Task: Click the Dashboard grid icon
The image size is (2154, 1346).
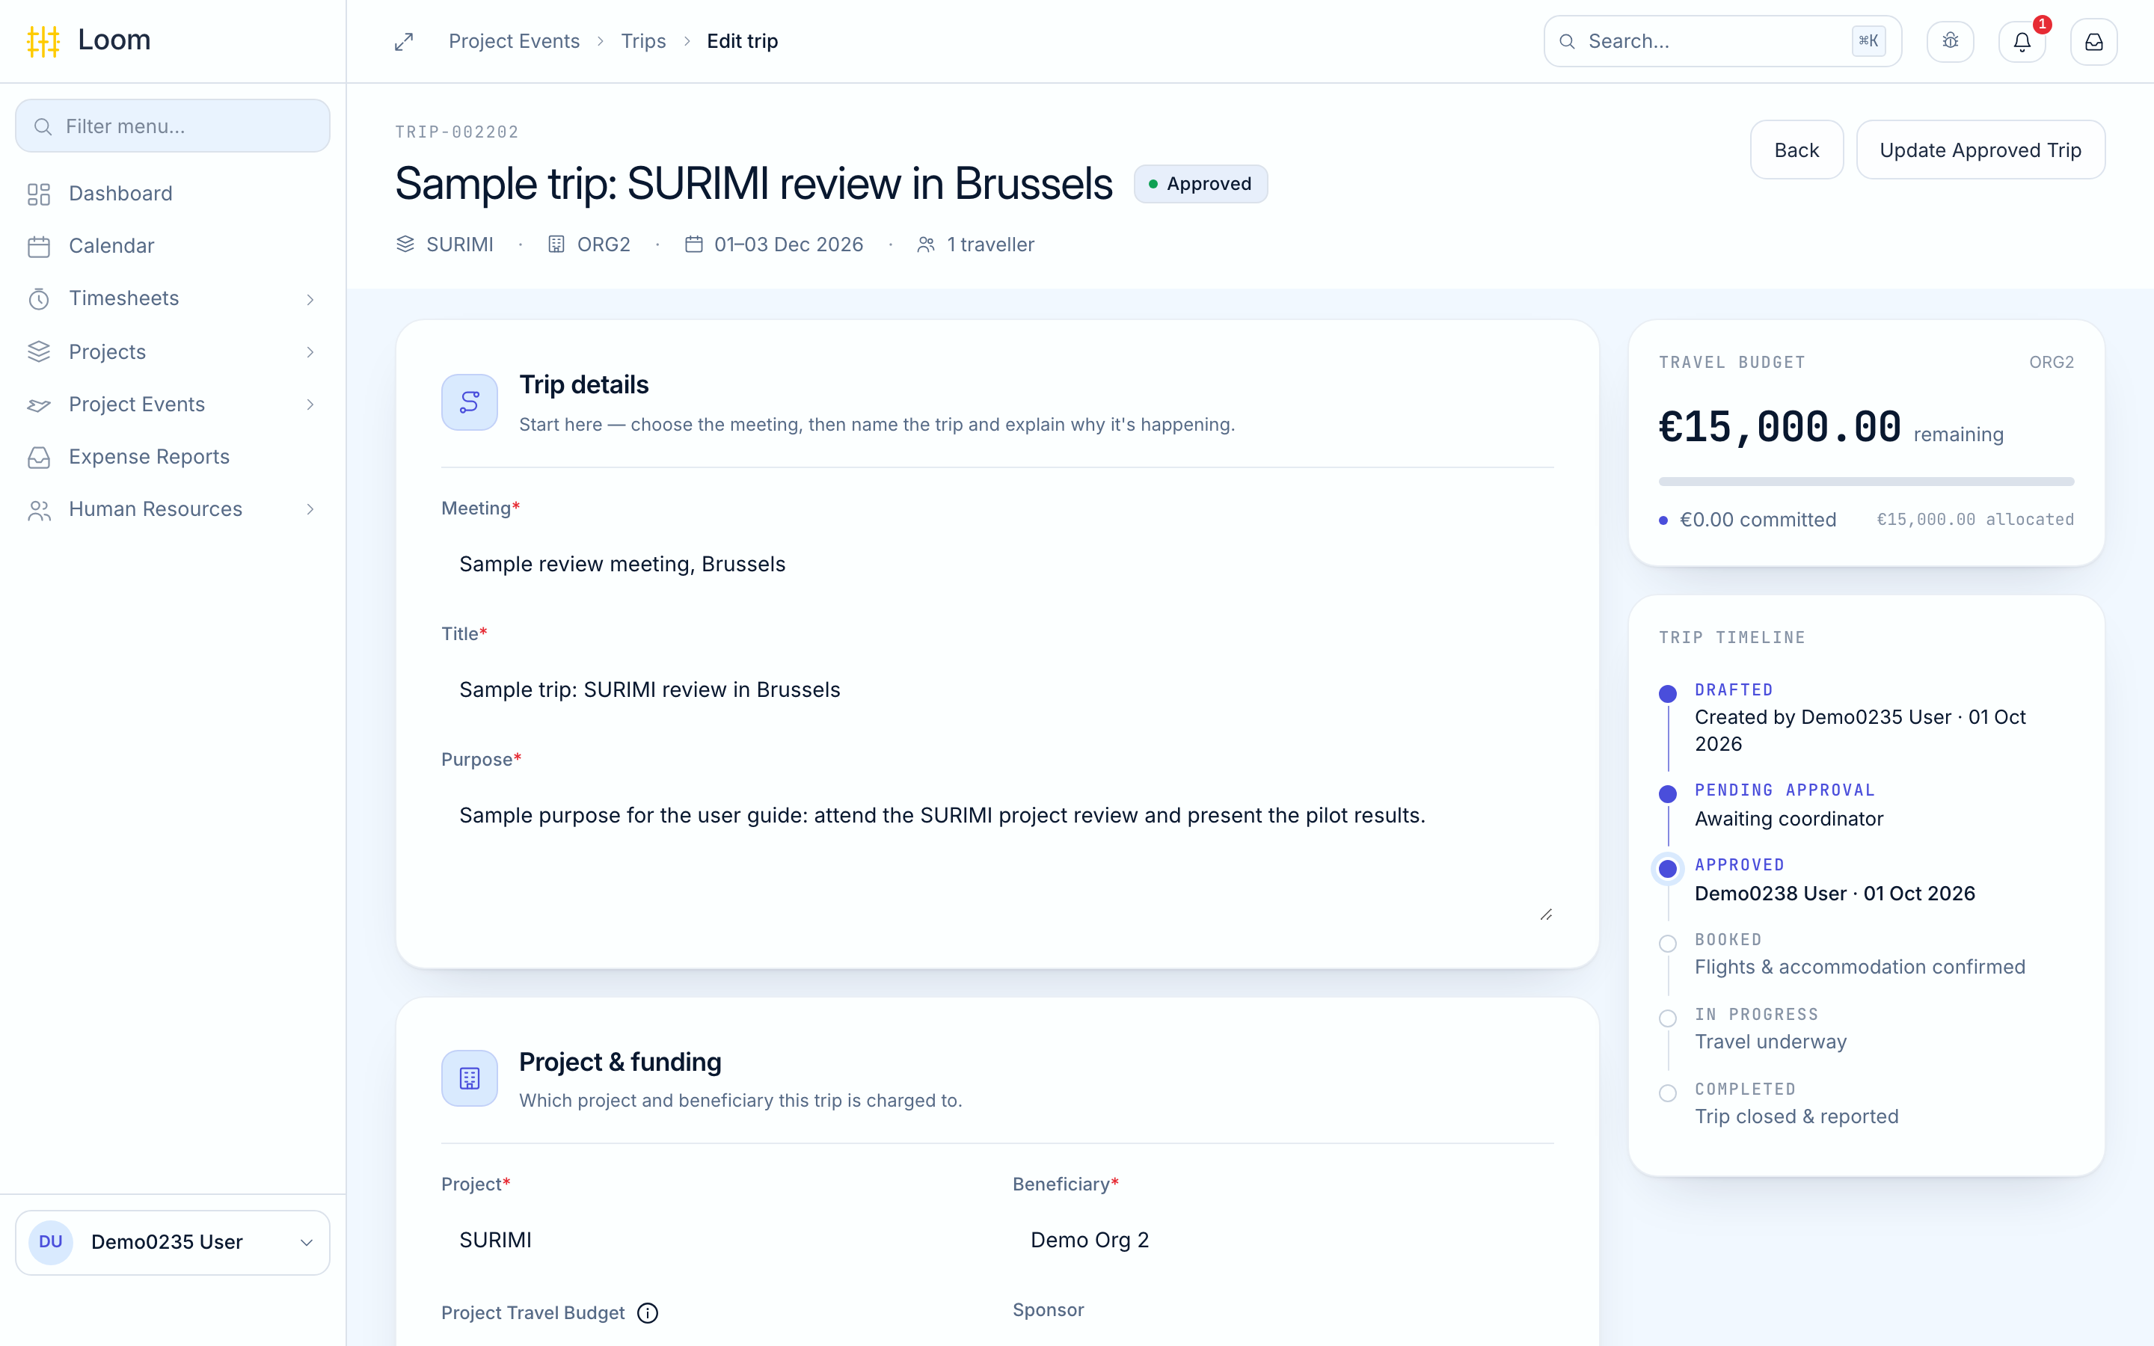Action: point(39,194)
